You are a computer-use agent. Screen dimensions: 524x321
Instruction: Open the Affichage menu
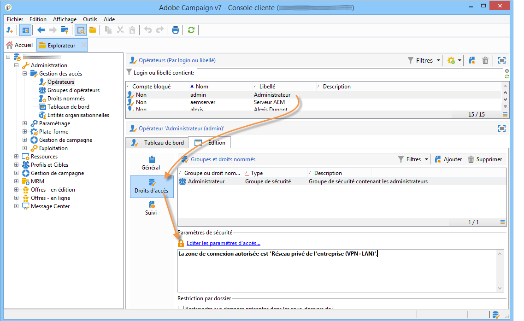click(x=65, y=19)
